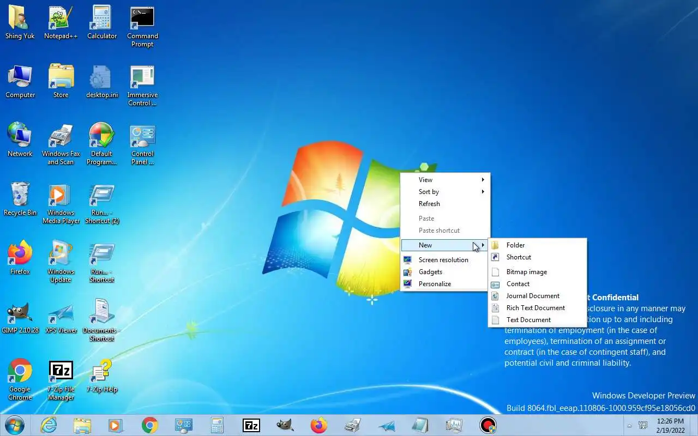Image resolution: width=698 pixels, height=436 pixels.
Task: Open GIMP from the taskbar
Action: (x=285, y=425)
